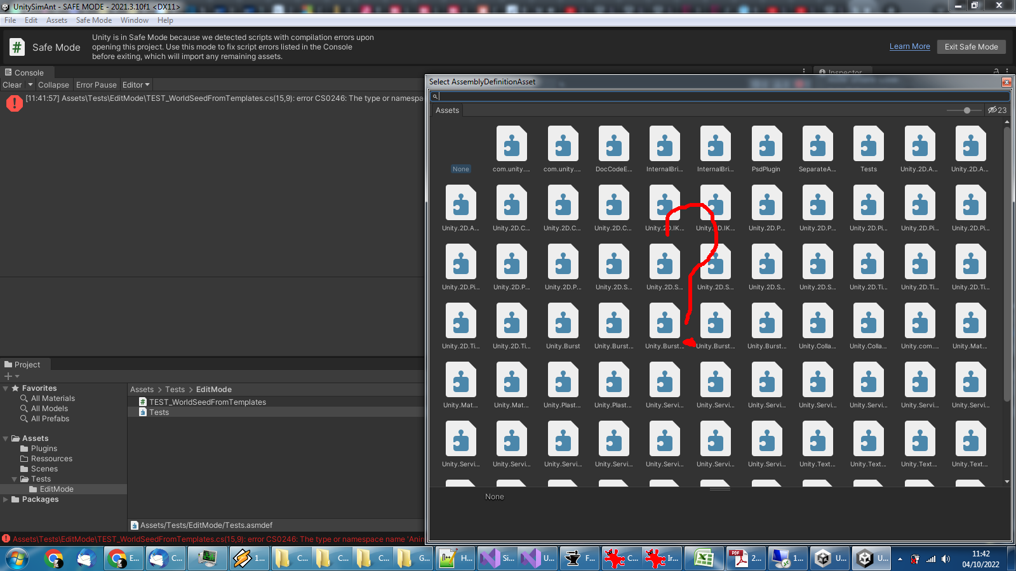This screenshot has width=1016, height=571.
Task: Click the Project panel plus add icon
Action: (8, 376)
